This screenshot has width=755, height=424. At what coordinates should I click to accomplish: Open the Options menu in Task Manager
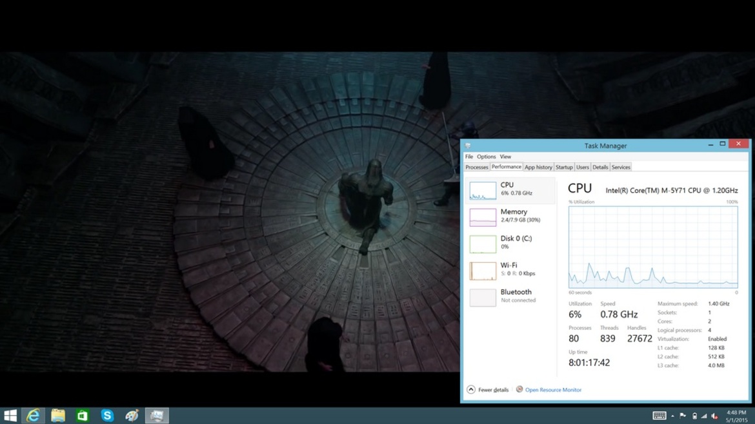[487, 157]
